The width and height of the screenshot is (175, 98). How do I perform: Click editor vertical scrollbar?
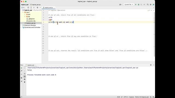(154, 35)
